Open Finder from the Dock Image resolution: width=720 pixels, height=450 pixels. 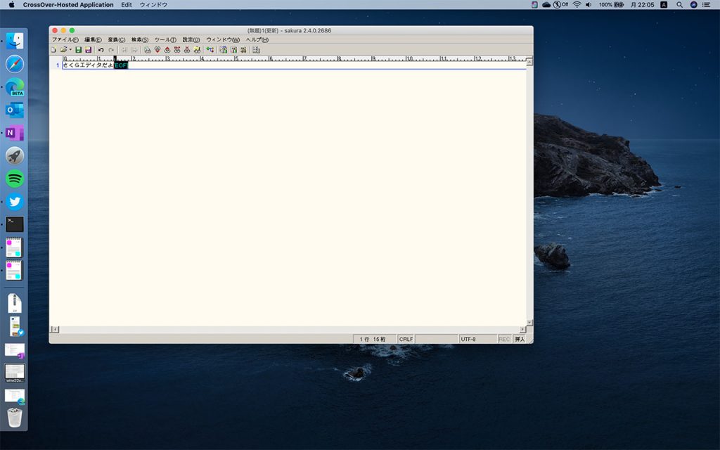point(15,41)
